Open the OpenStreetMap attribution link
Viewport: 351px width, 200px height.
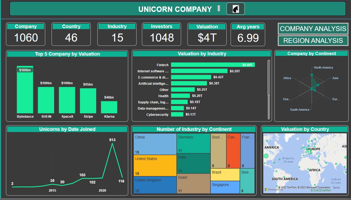321,190
